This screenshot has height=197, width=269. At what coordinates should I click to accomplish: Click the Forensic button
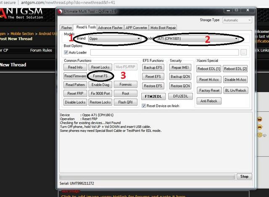click(x=126, y=85)
